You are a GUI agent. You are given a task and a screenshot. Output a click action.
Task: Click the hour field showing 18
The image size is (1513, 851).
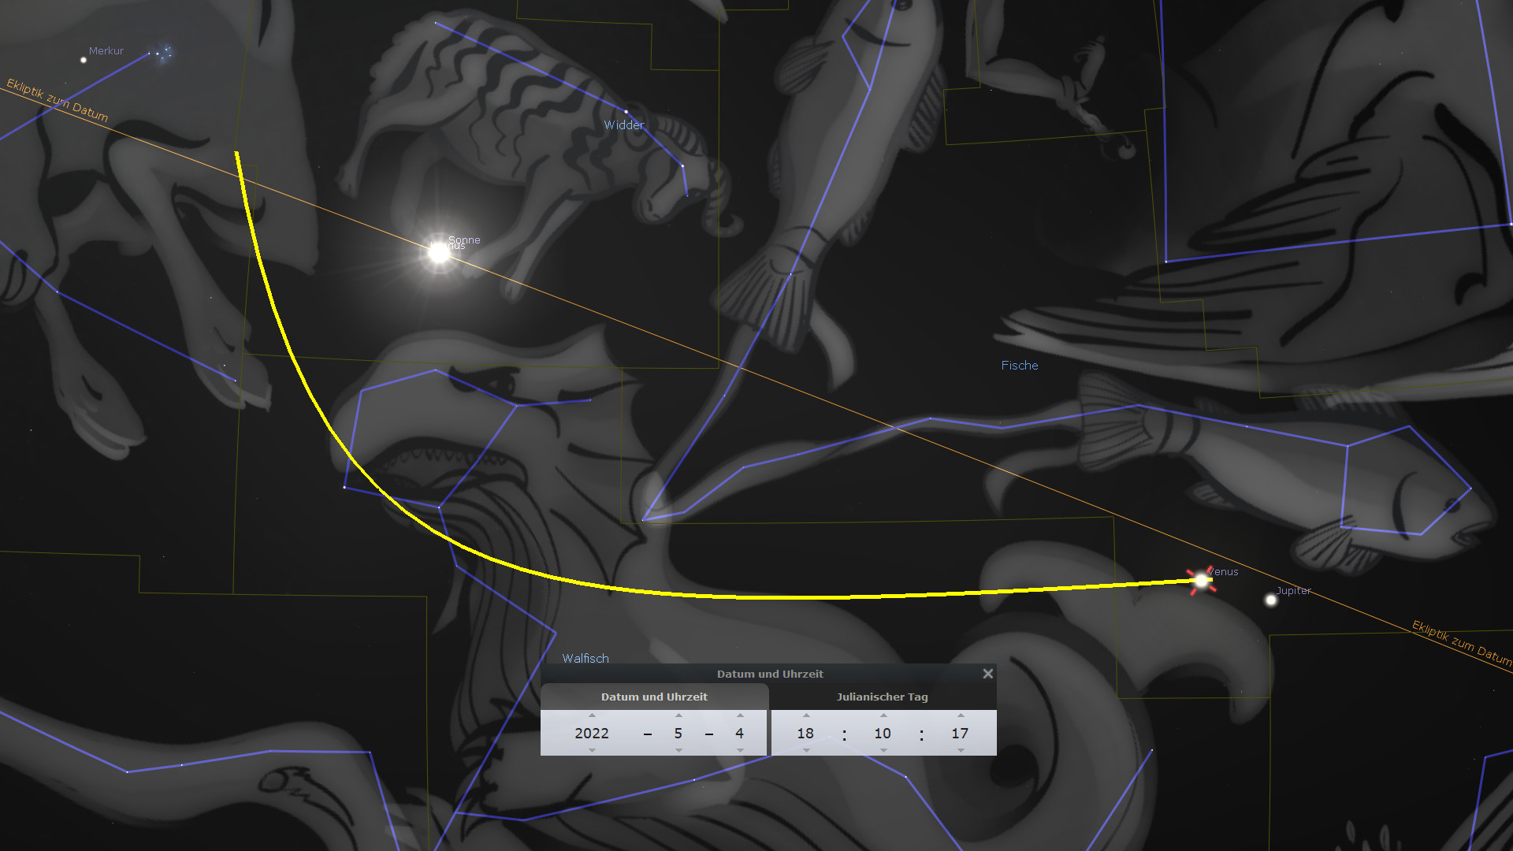[x=805, y=733]
